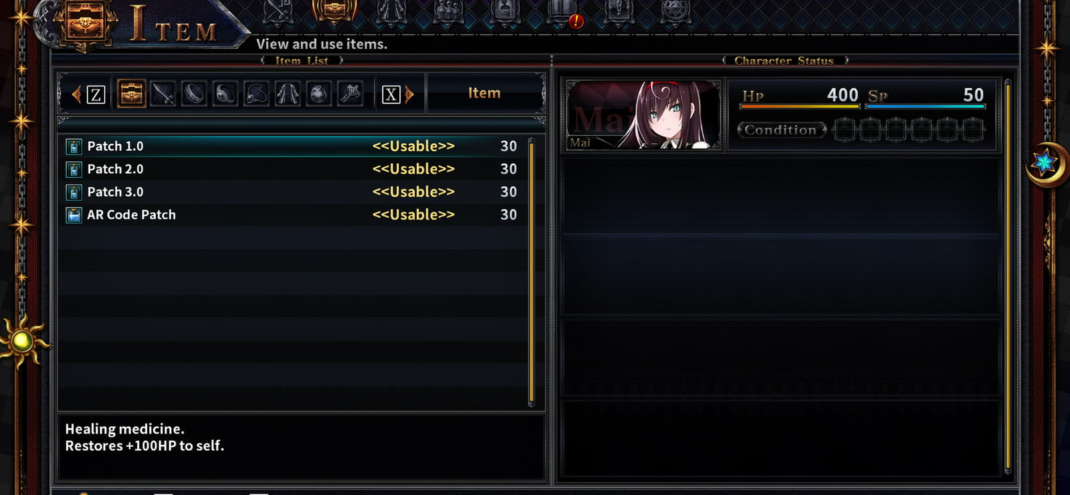The height and width of the screenshot is (495, 1070).
Task: Select the sword weapon category icon
Action: click(x=163, y=94)
